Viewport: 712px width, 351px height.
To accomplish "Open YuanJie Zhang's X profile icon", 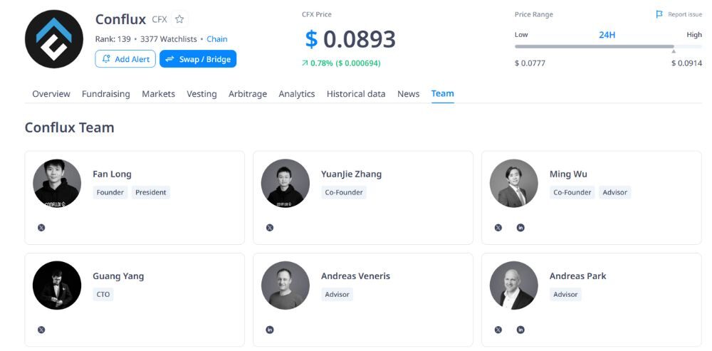I will tap(270, 227).
